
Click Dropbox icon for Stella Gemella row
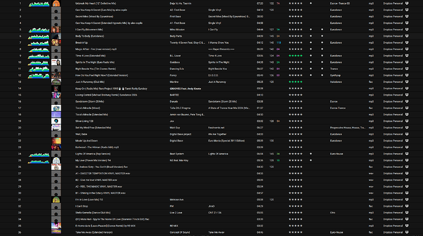pos(407,213)
